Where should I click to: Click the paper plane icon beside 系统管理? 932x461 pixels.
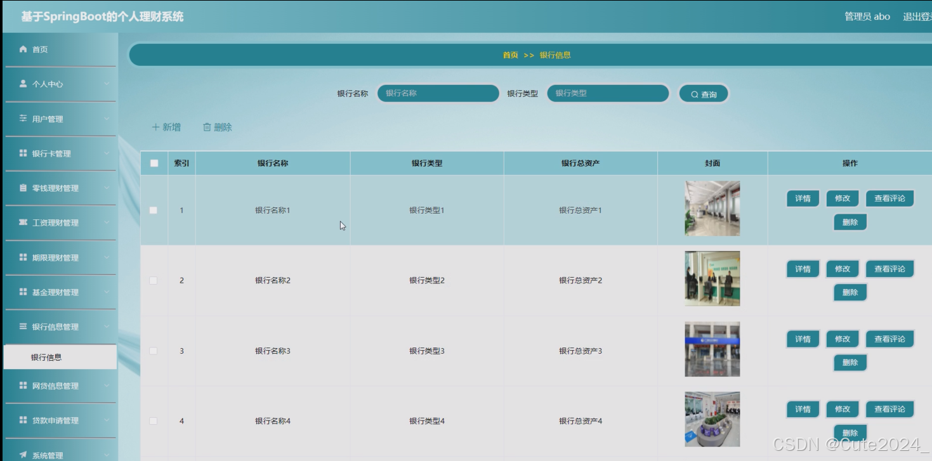pos(23,455)
